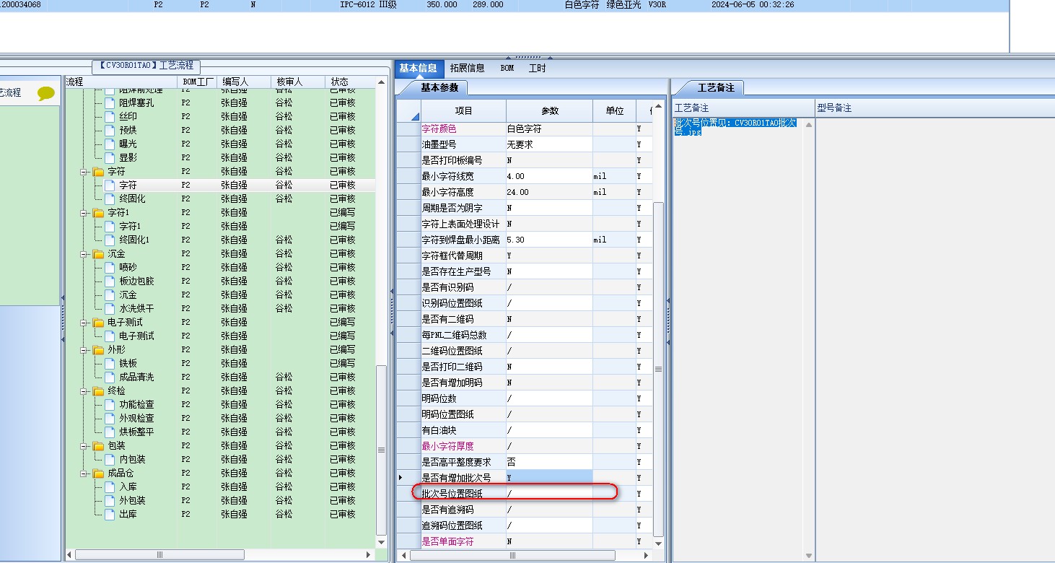Collapse the 成品仓 folder node
Image resolution: width=1055 pixels, height=563 pixels.
[x=84, y=473]
